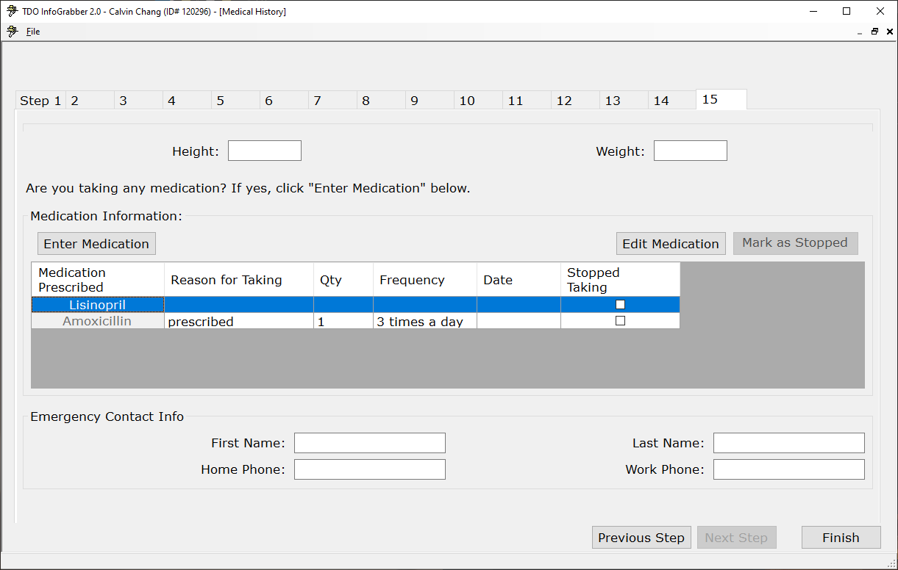The image size is (898, 570).
Task: Click the emergency contact First Name field
Action: (369, 443)
